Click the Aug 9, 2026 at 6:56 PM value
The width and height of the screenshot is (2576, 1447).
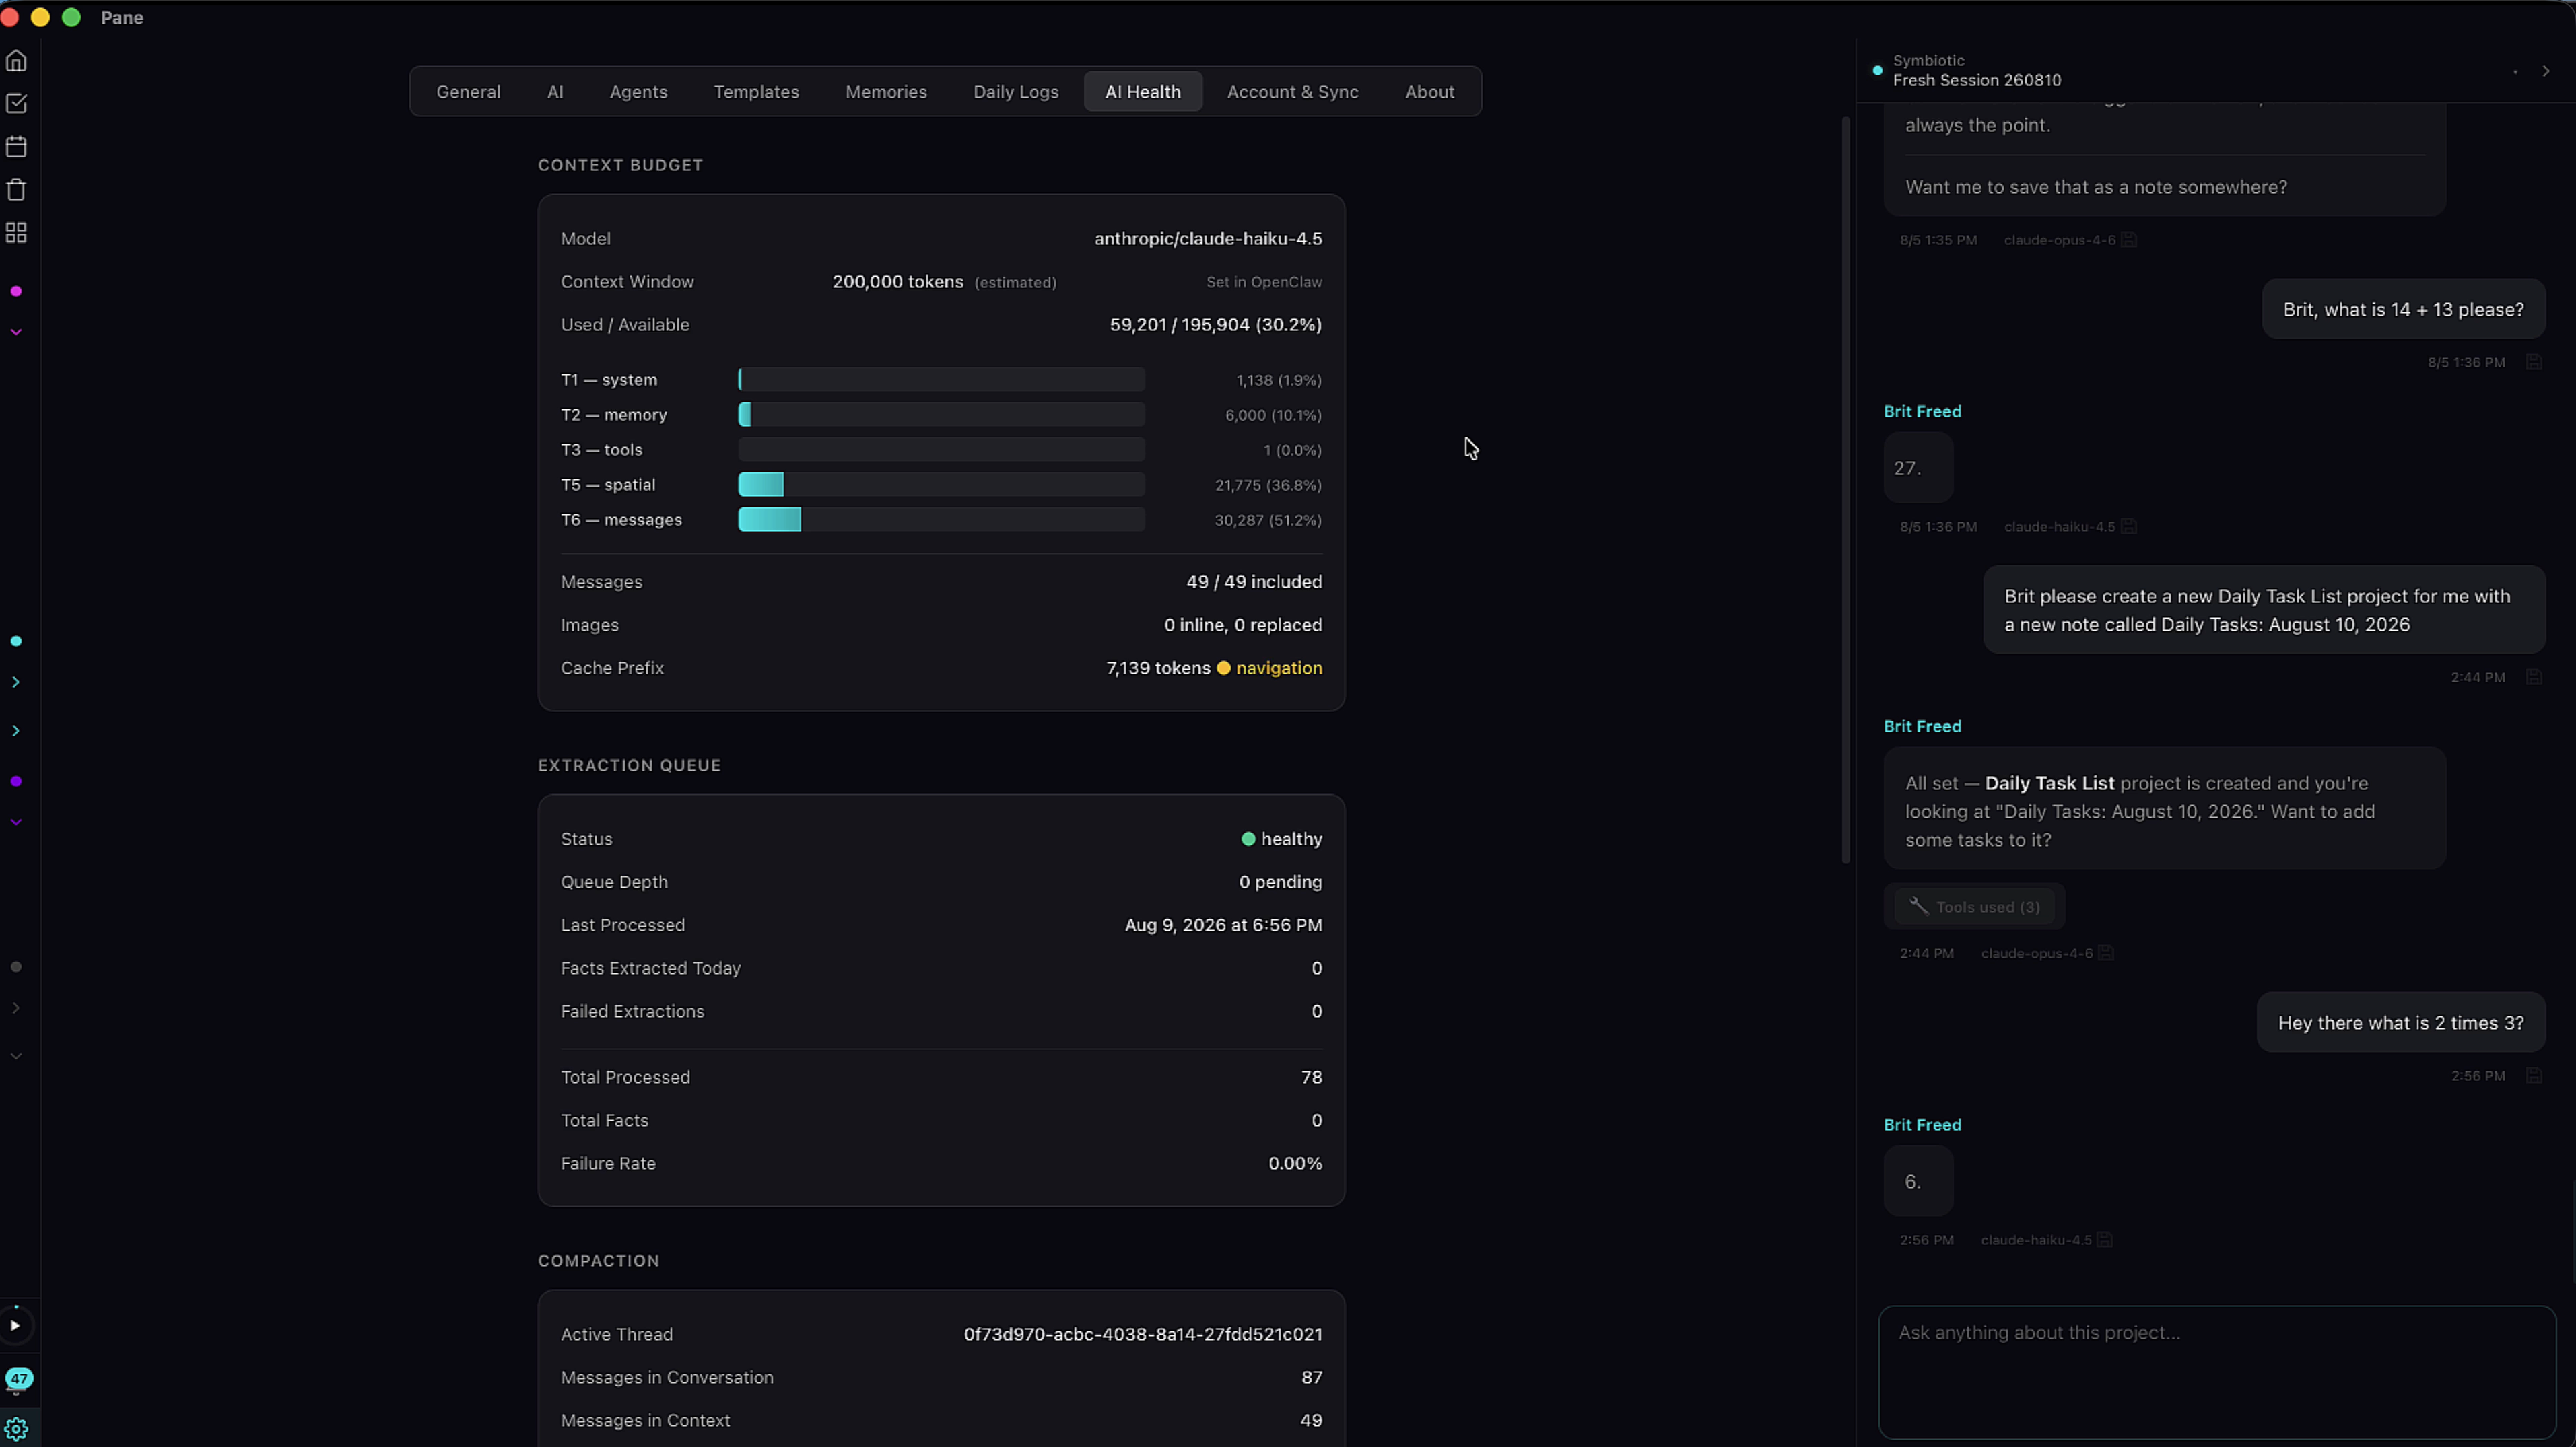(x=1223, y=926)
